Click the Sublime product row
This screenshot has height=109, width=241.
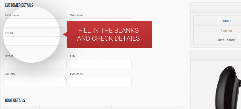coord(226,31)
